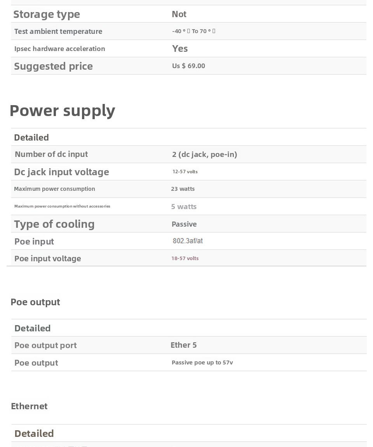Select the 802.3af/at Poe input value
This screenshot has width=373, height=447.
[188, 241]
